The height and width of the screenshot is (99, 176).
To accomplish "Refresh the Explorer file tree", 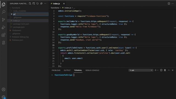I will tap(37, 4).
